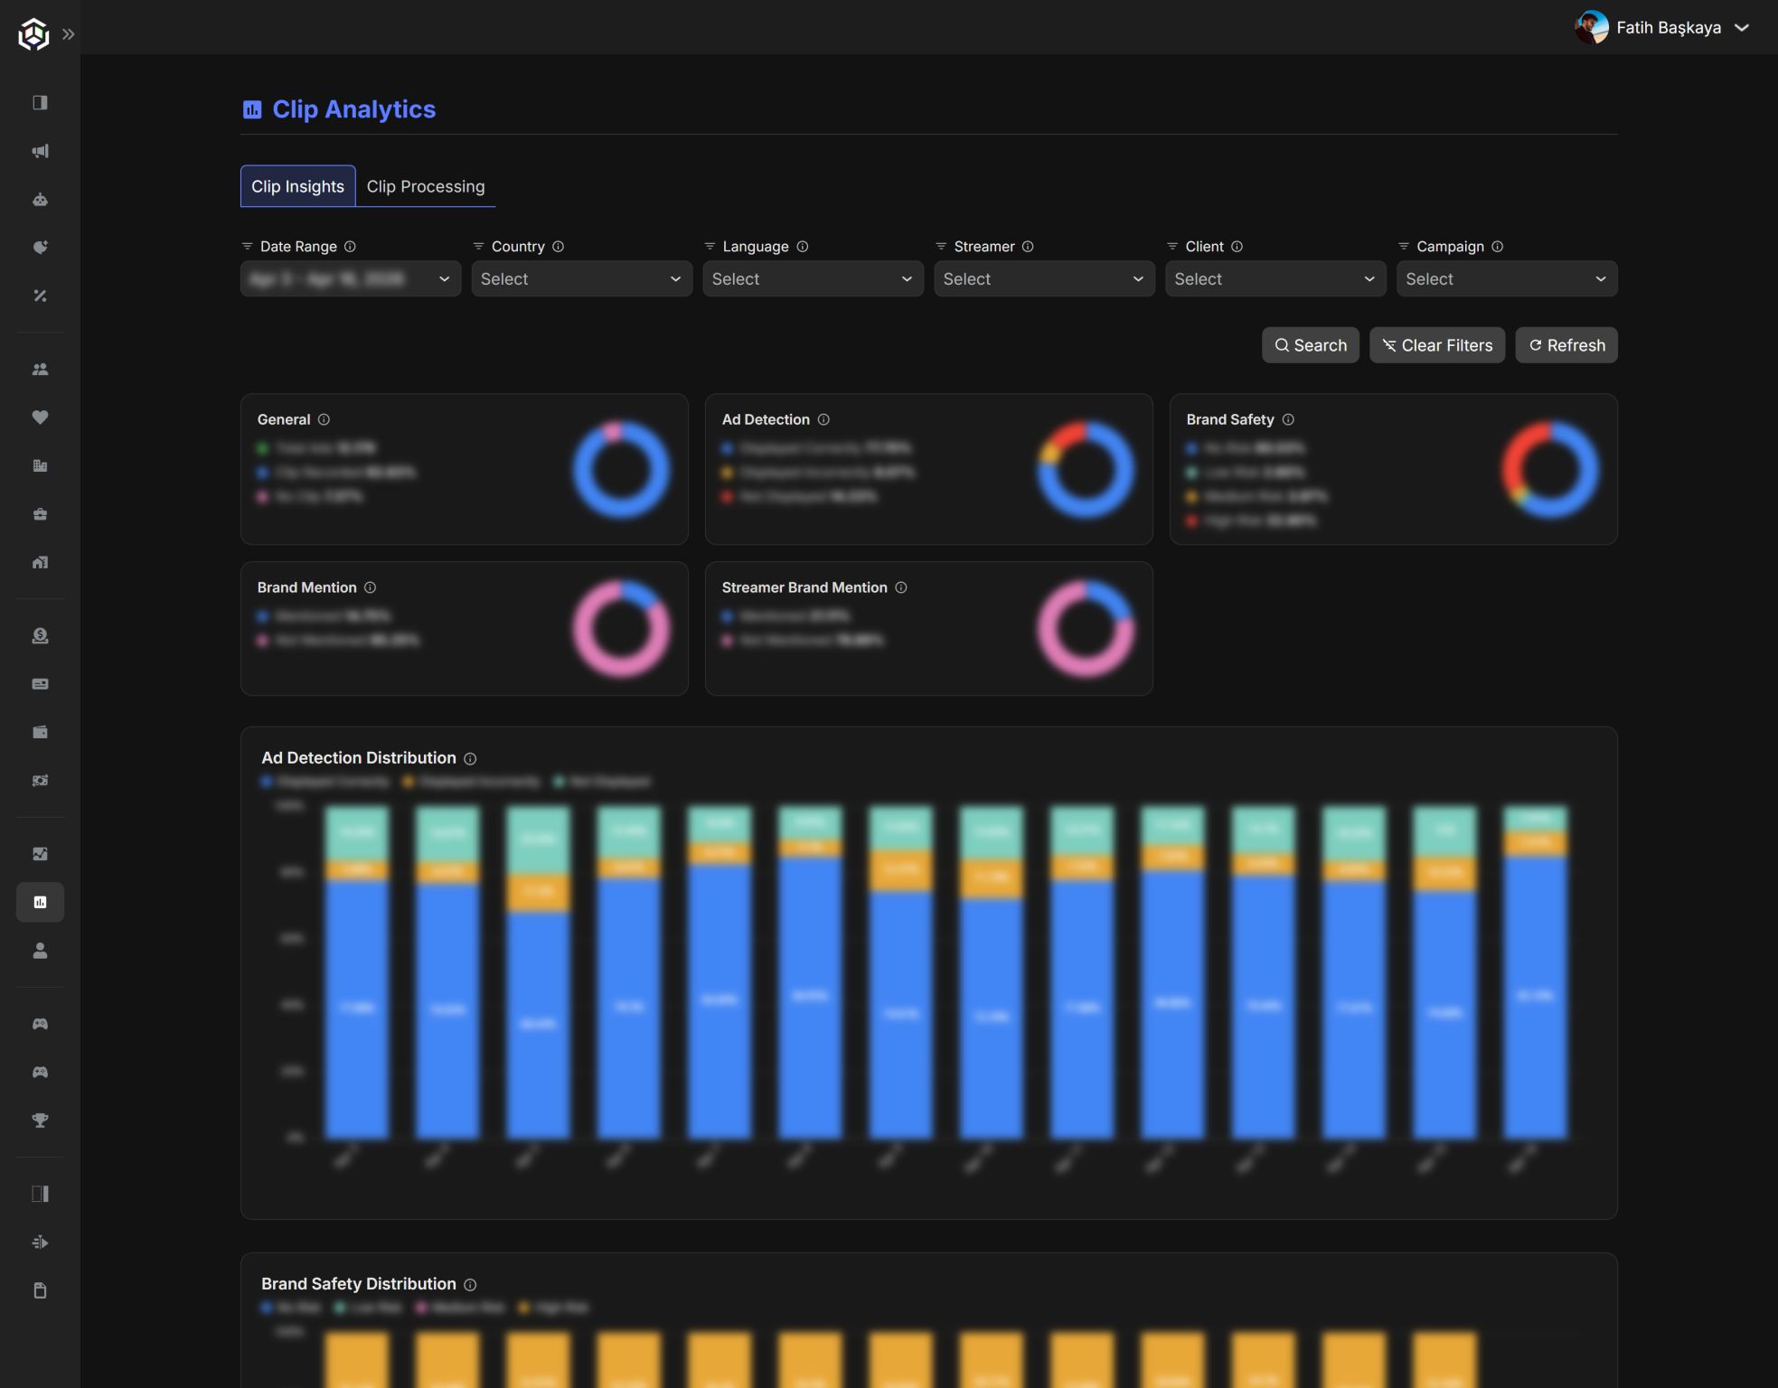Open the megaphone campaigns icon in sidebar
The height and width of the screenshot is (1388, 1778).
click(40, 151)
